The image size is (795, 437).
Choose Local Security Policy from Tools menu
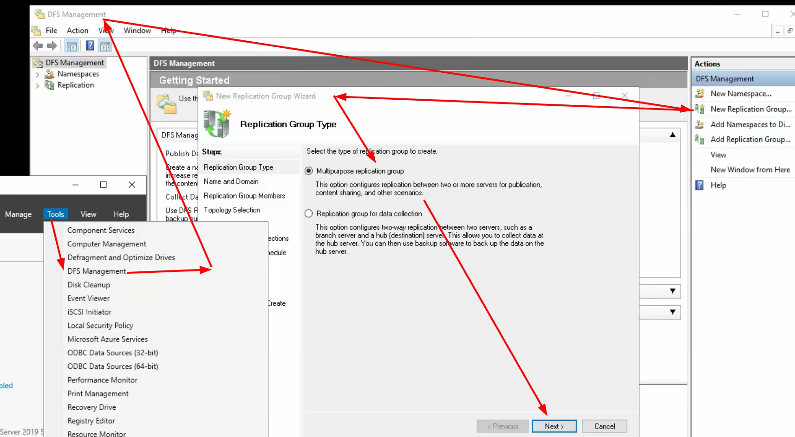(100, 326)
